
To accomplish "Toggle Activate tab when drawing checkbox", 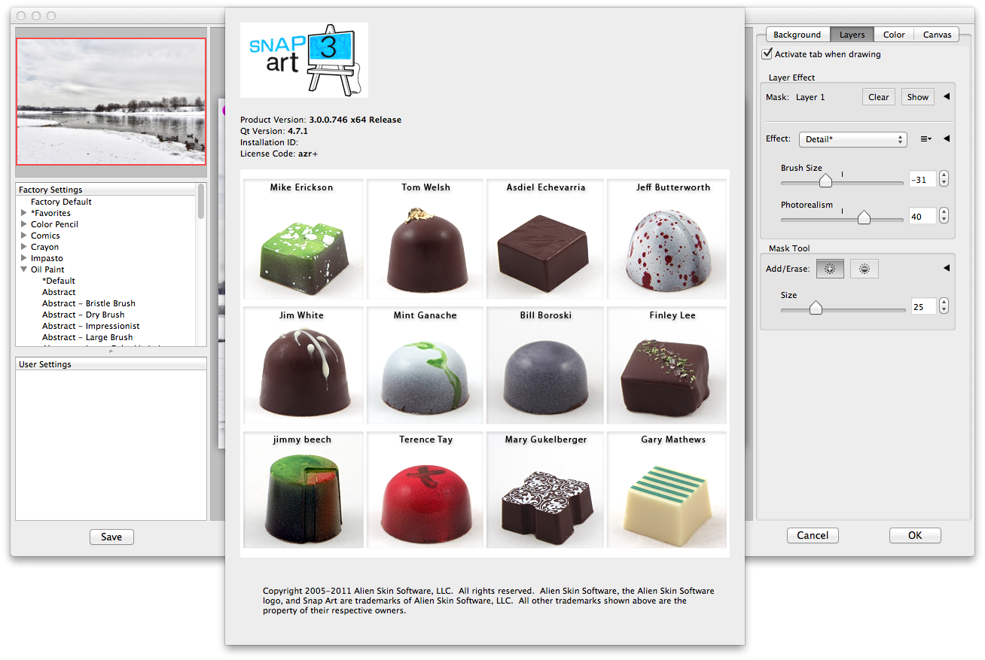I will click(767, 54).
